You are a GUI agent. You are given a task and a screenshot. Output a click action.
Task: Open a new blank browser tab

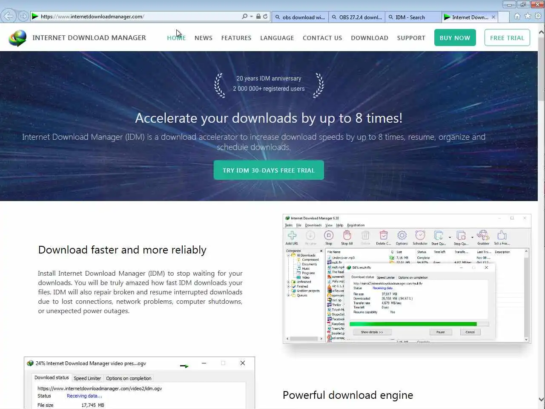(x=504, y=17)
